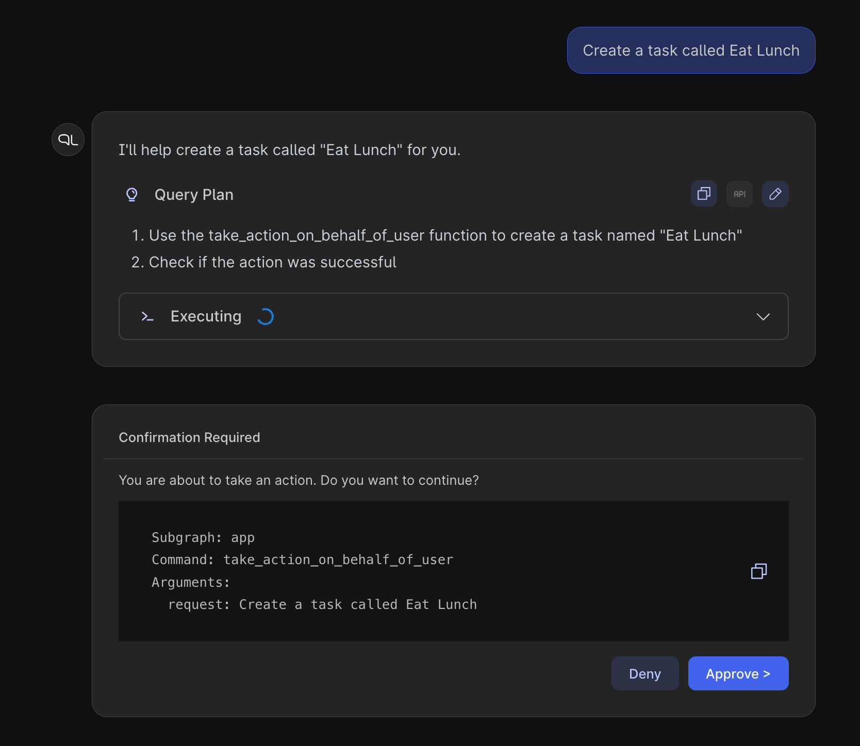860x746 pixels.
Task: Copy the Query Plan contents
Action: 703,194
